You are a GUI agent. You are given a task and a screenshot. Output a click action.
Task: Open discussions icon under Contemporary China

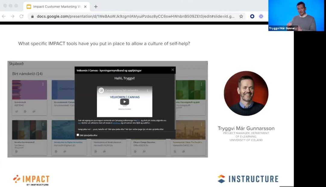[184, 152]
